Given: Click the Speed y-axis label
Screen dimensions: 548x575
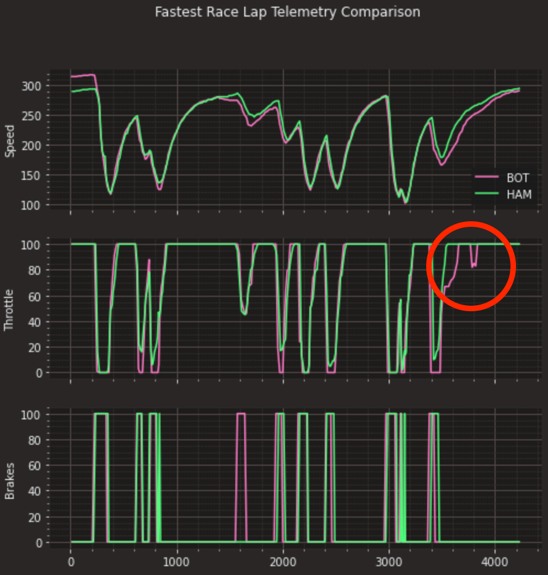Looking at the screenshot, I should [x=10, y=138].
